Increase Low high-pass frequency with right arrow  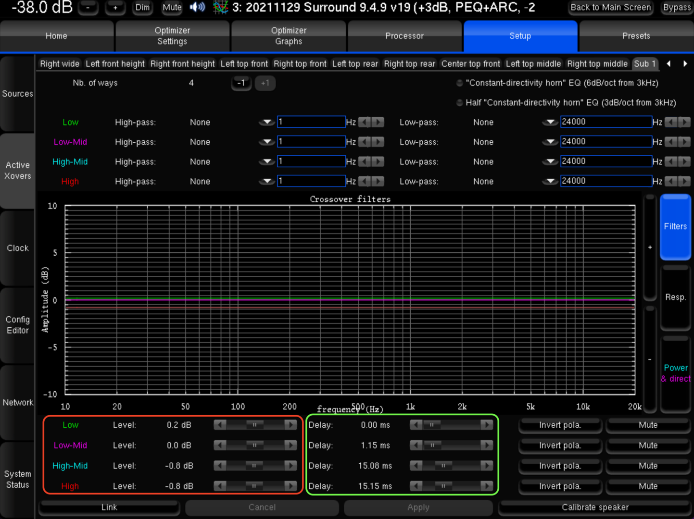379,122
